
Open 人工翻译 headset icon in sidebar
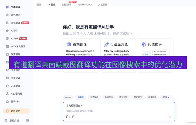click(7, 86)
